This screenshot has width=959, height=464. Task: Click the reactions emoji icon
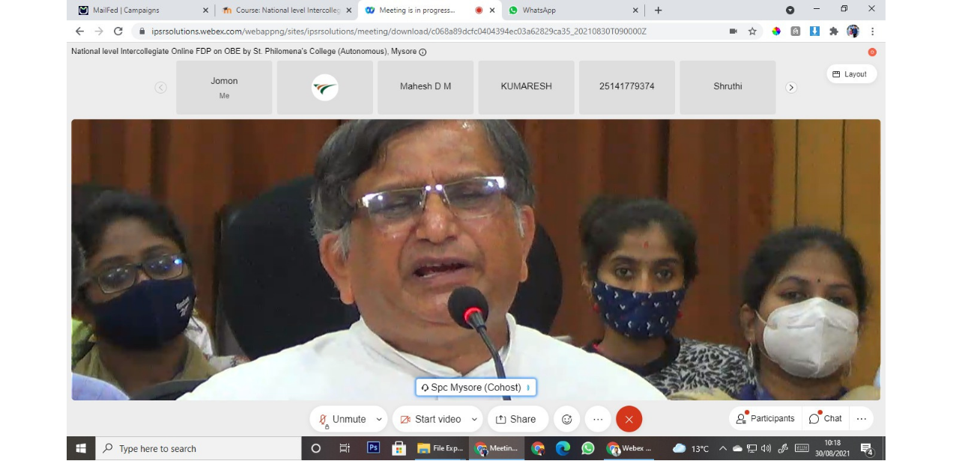pos(566,419)
